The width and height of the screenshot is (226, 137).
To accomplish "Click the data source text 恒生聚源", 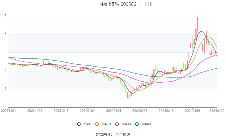I will coord(123,134).
